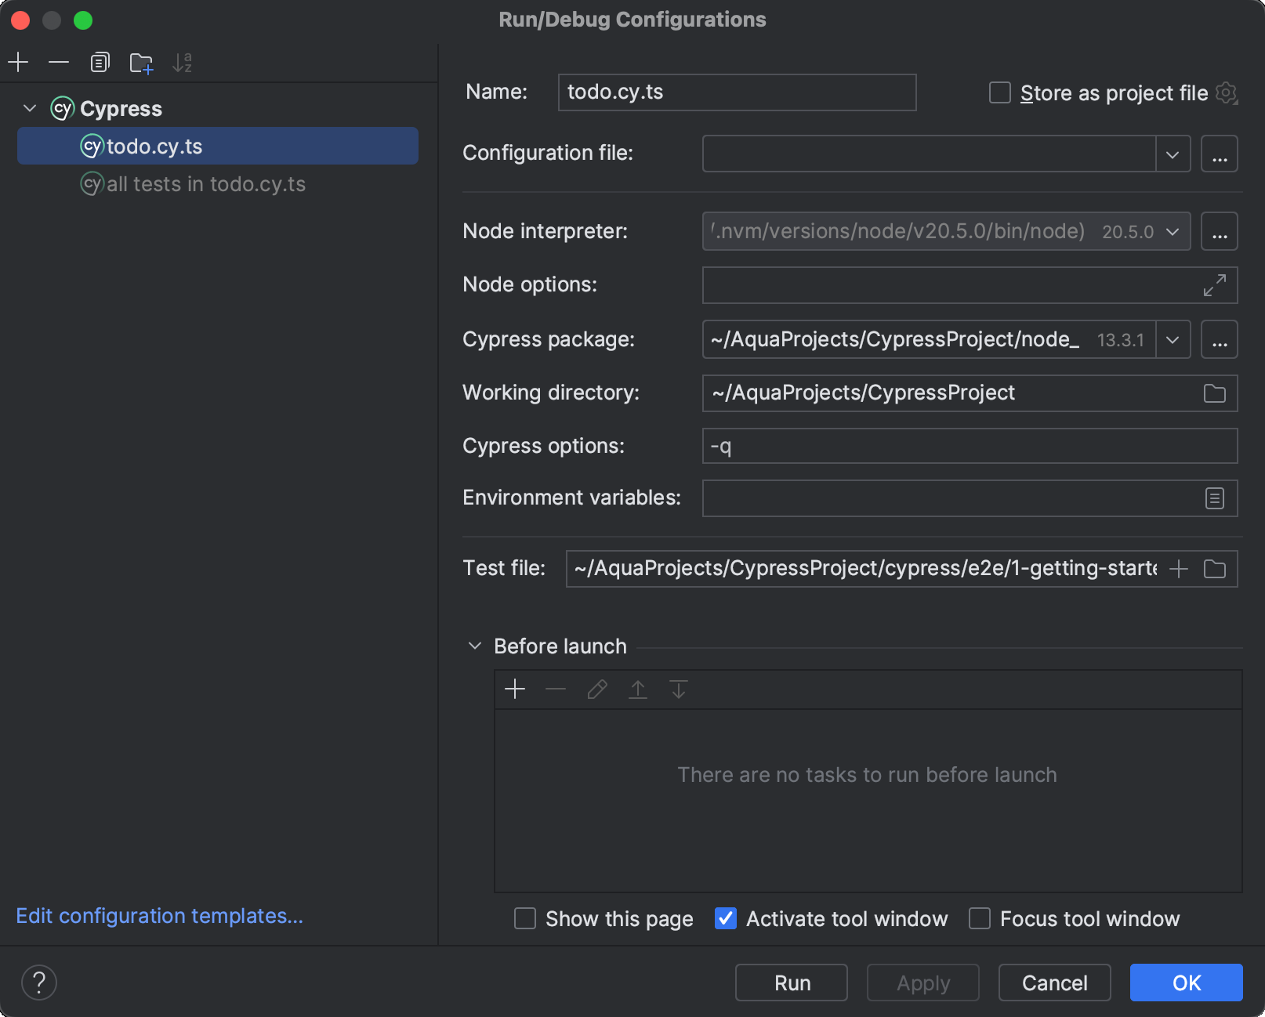Browse for the Working directory folder
Viewport: 1265px width, 1017px height.
(1215, 393)
